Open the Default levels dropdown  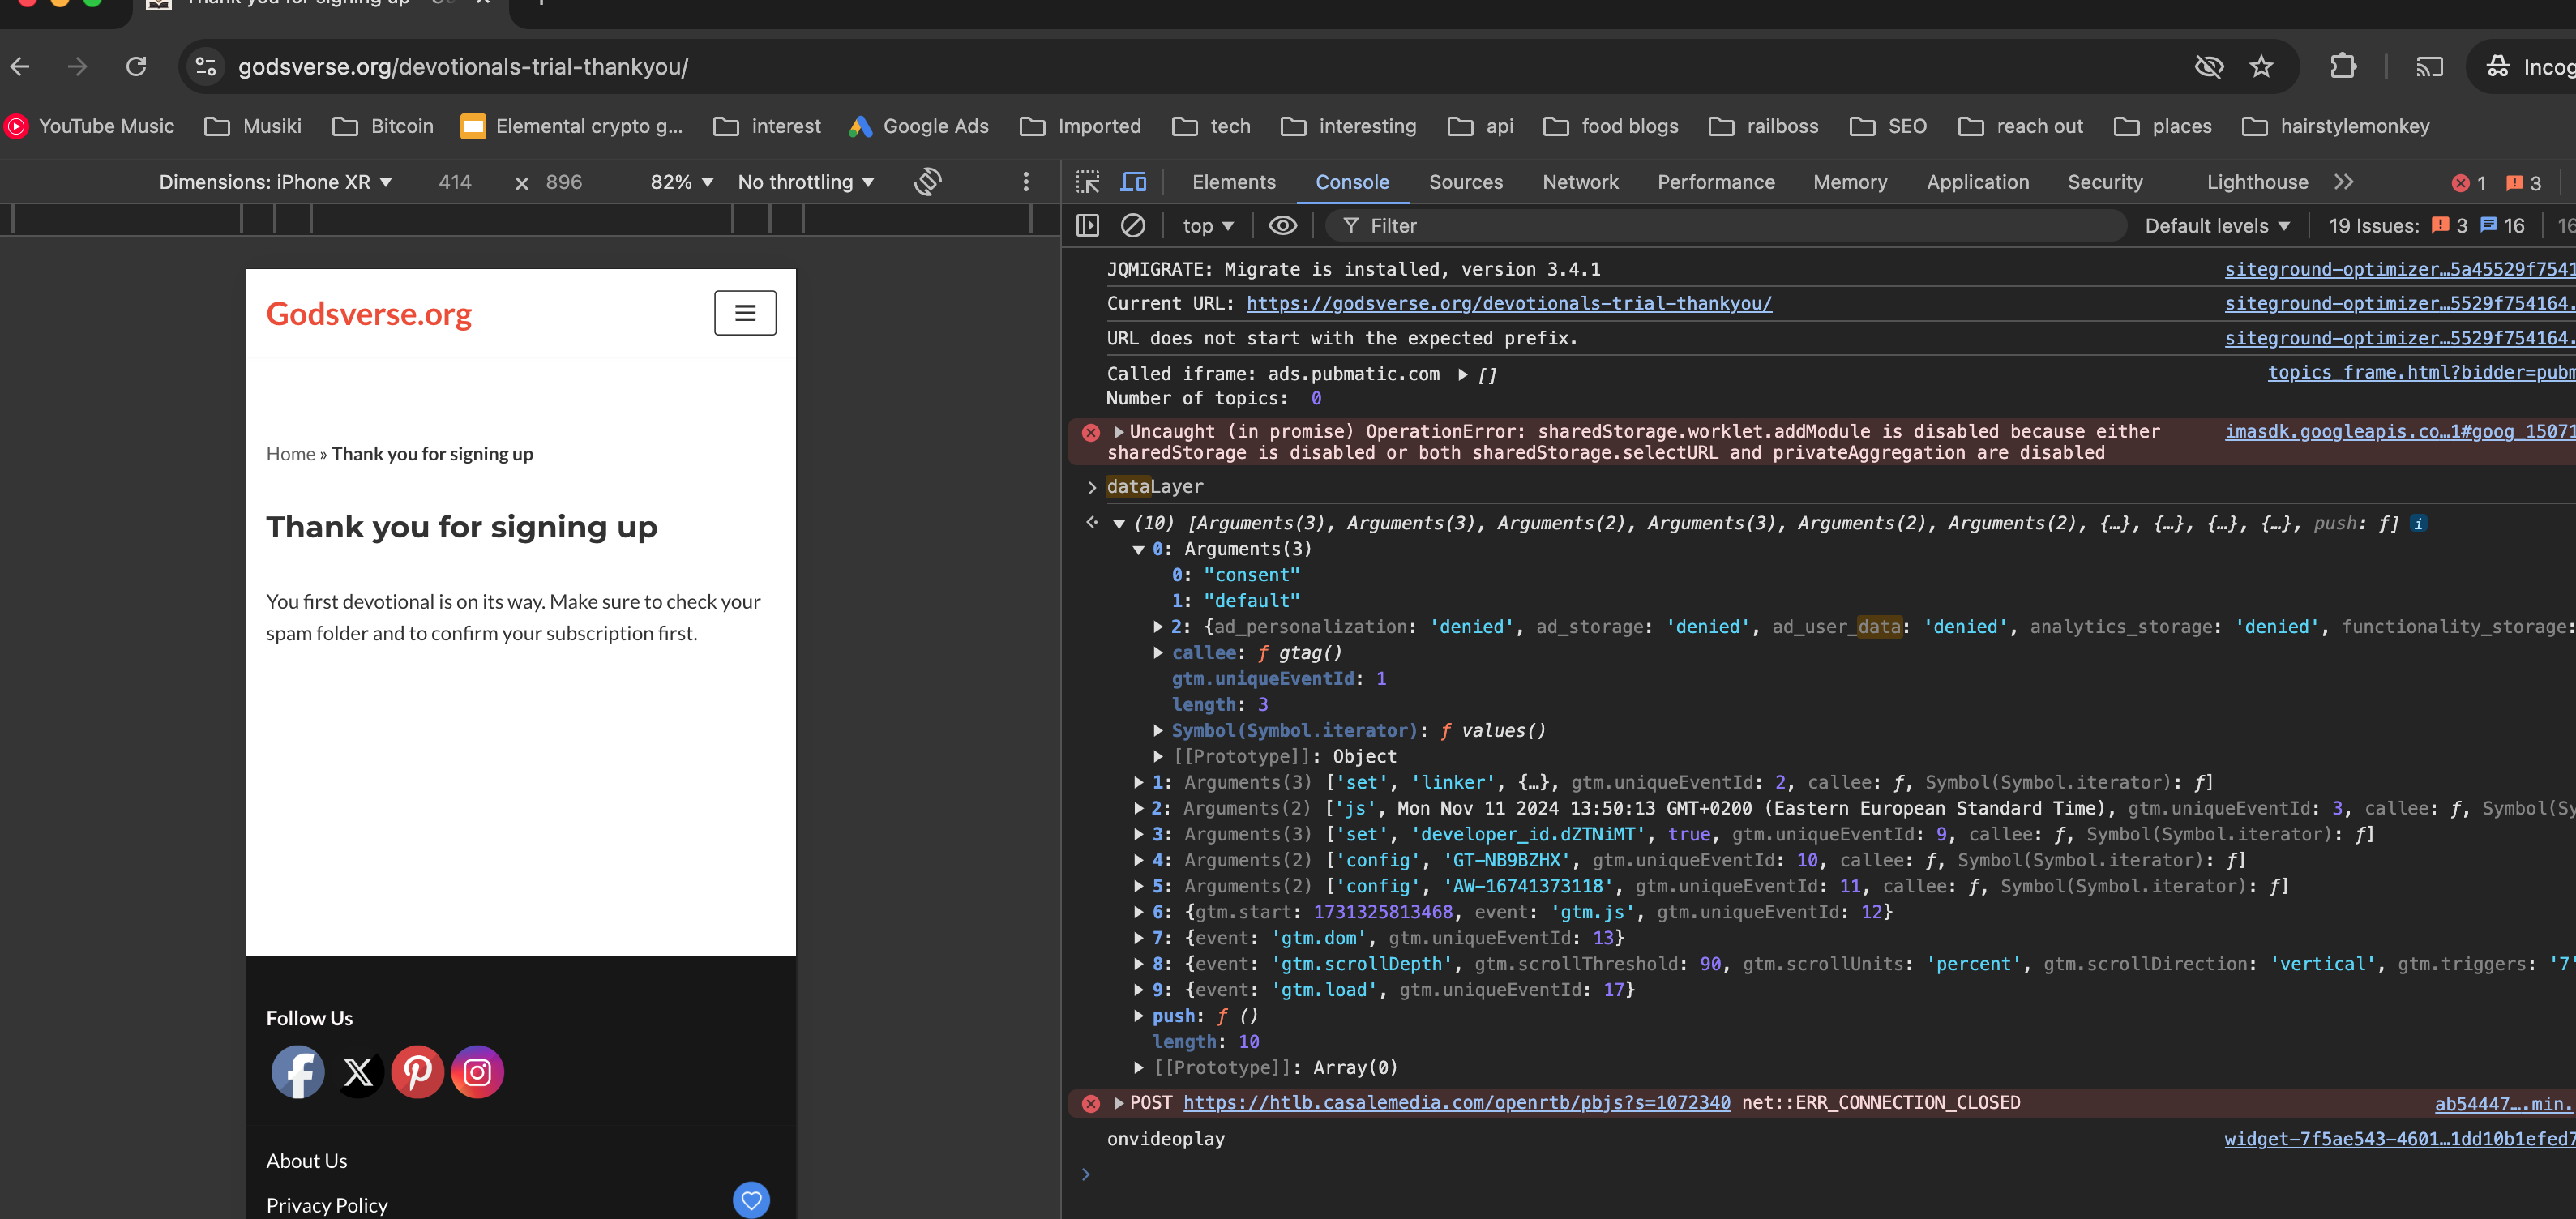[x=2216, y=226]
